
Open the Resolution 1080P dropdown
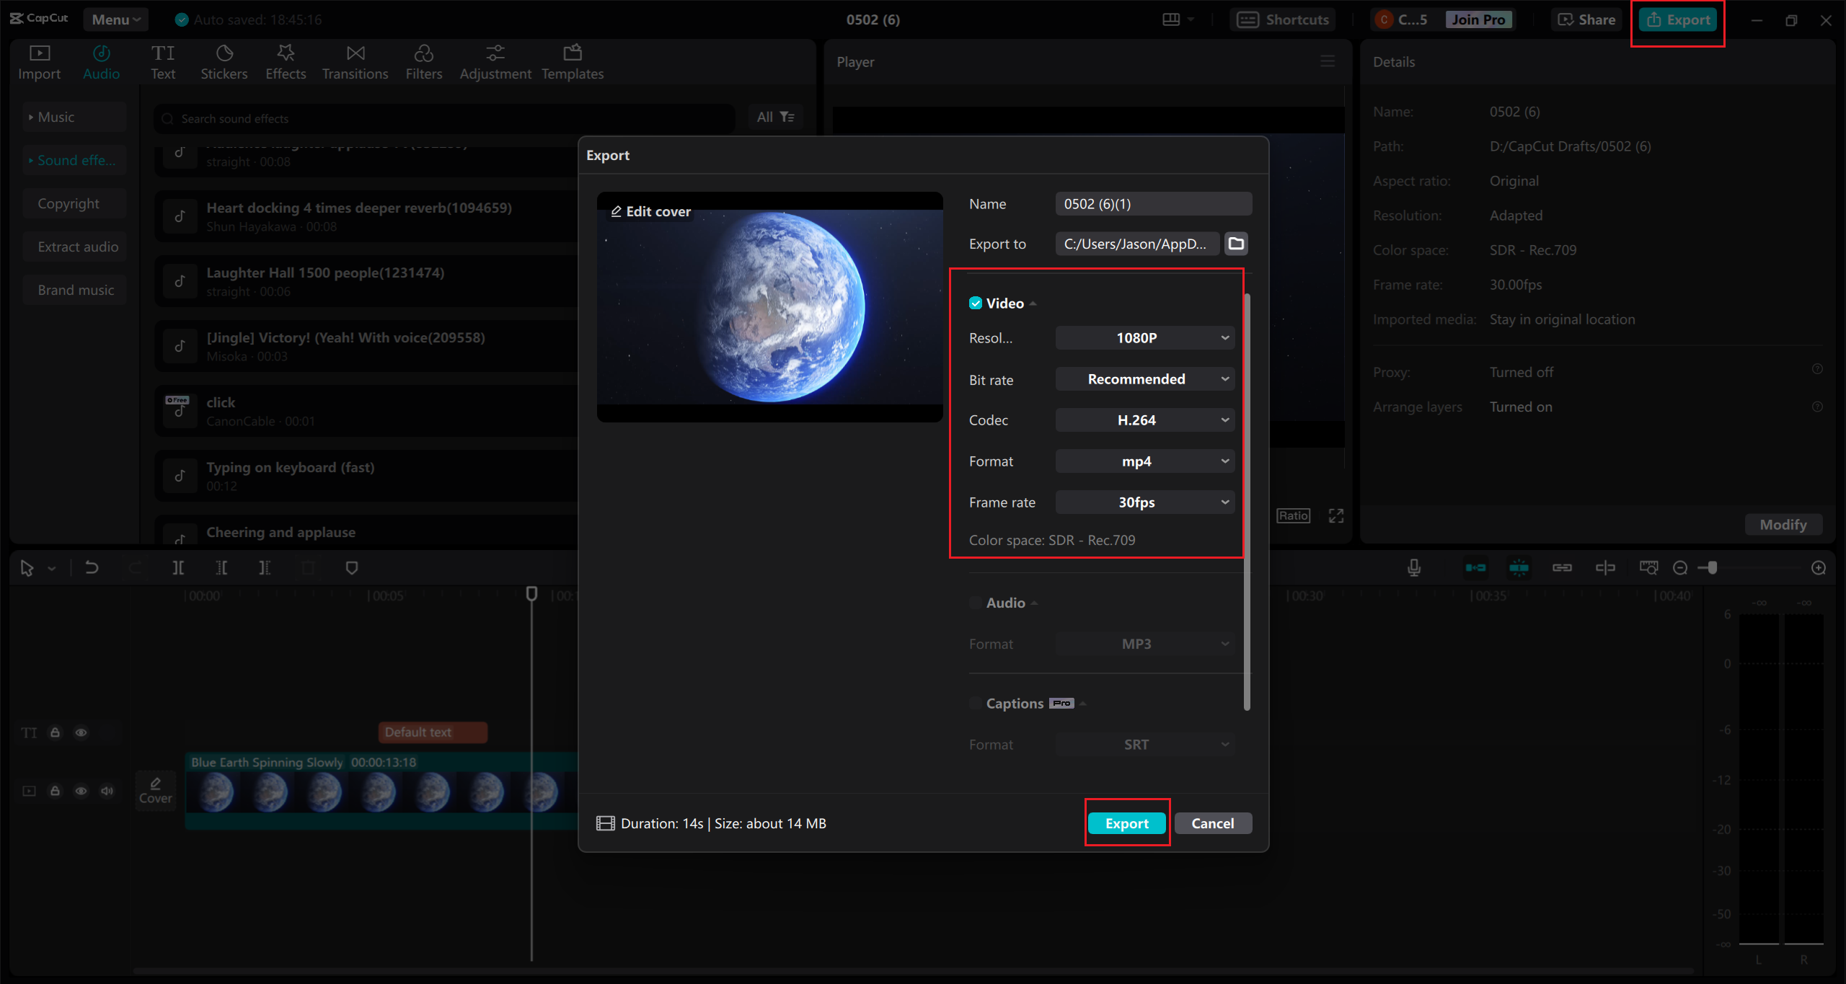click(x=1144, y=338)
